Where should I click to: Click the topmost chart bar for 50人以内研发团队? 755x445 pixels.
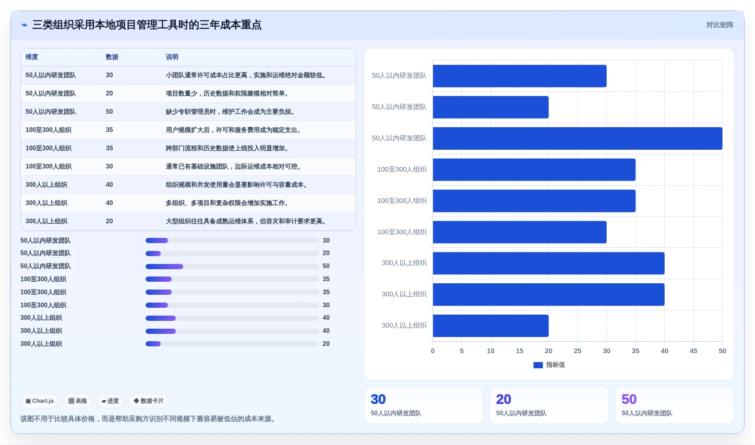tap(520, 76)
